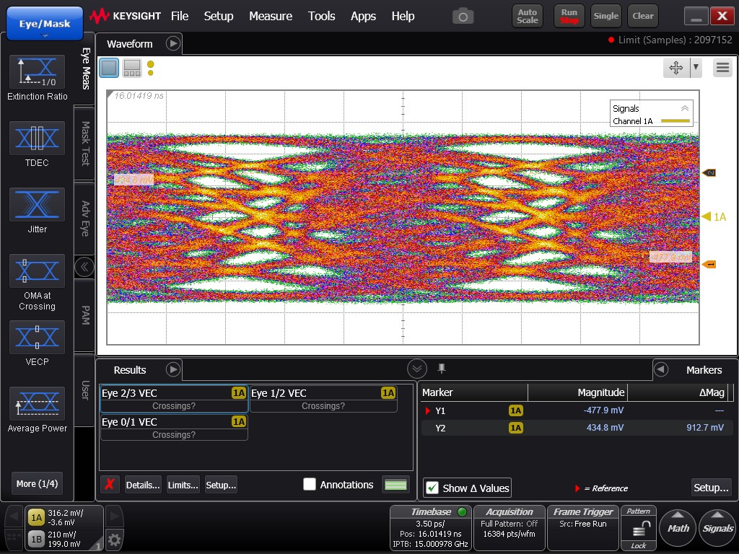Select the VECP measurement icon
Viewport: 739px width, 554px height.
[38, 338]
